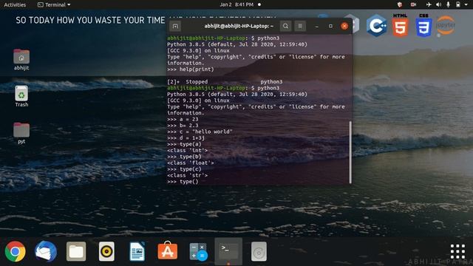
Task: Launch Rhythmbox music player in the dock
Action: tap(106, 251)
